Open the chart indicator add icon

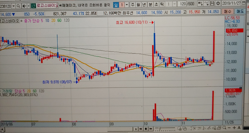200,3
